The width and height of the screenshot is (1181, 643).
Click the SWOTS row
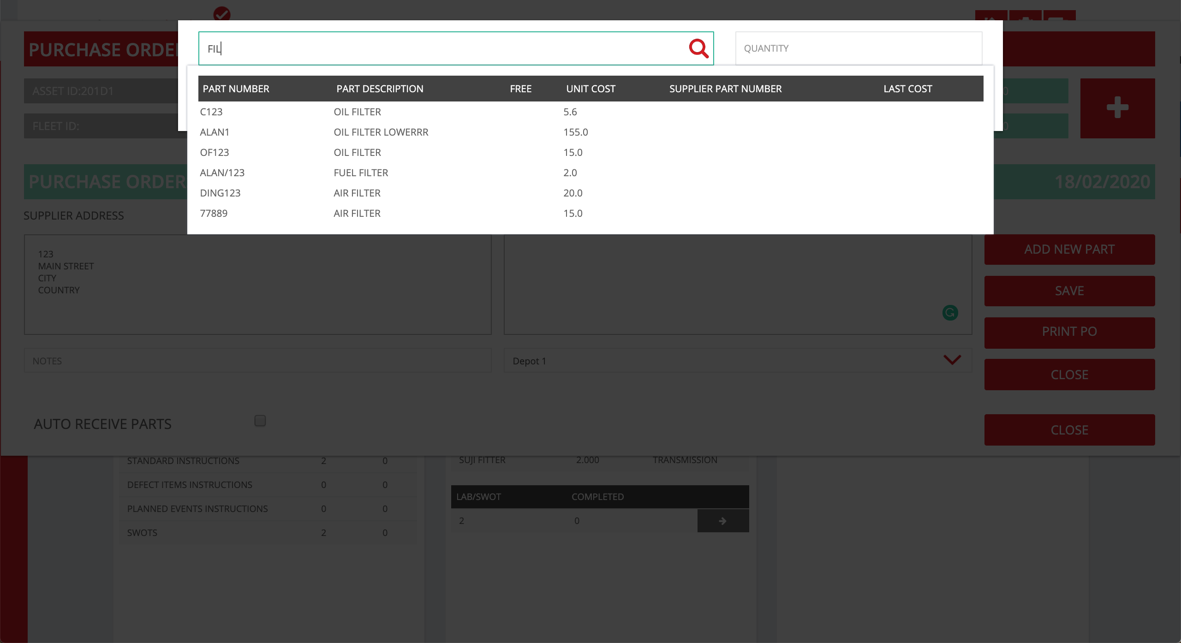coord(268,533)
